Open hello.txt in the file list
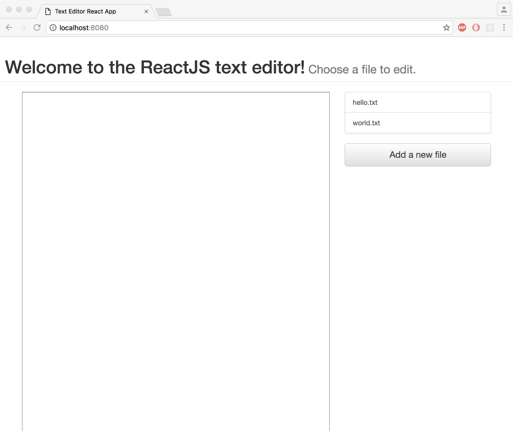The image size is (513, 431). pyautogui.click(x=418, y=102)
